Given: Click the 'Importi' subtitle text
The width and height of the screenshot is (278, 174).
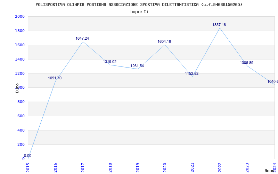Looking at the screenshot, I should pos(139,12).
